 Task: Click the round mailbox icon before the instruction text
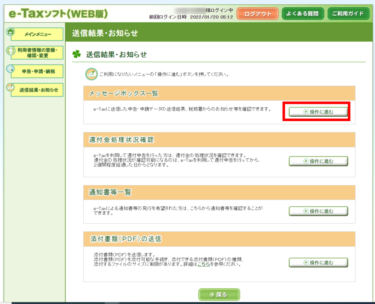coord(91,74)
